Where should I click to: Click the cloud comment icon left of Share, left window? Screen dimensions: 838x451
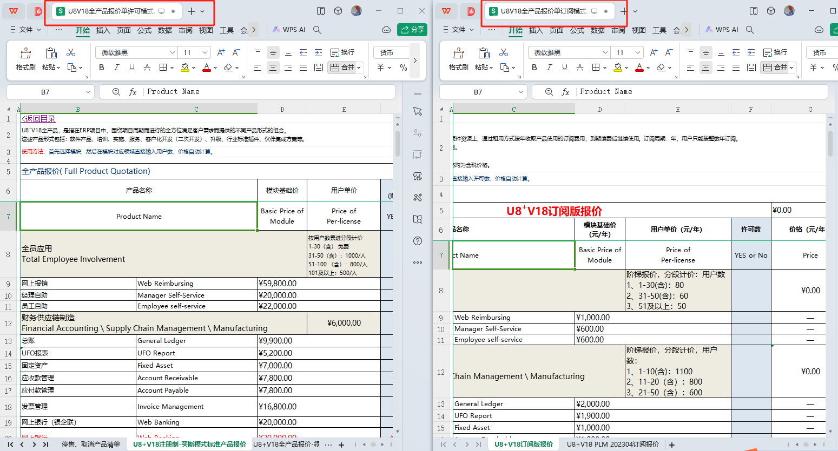click(386, 30)
